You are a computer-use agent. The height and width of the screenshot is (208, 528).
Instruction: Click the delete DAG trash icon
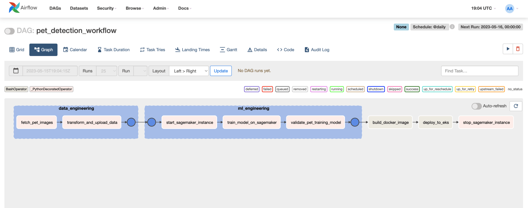[x=518, y=49]
